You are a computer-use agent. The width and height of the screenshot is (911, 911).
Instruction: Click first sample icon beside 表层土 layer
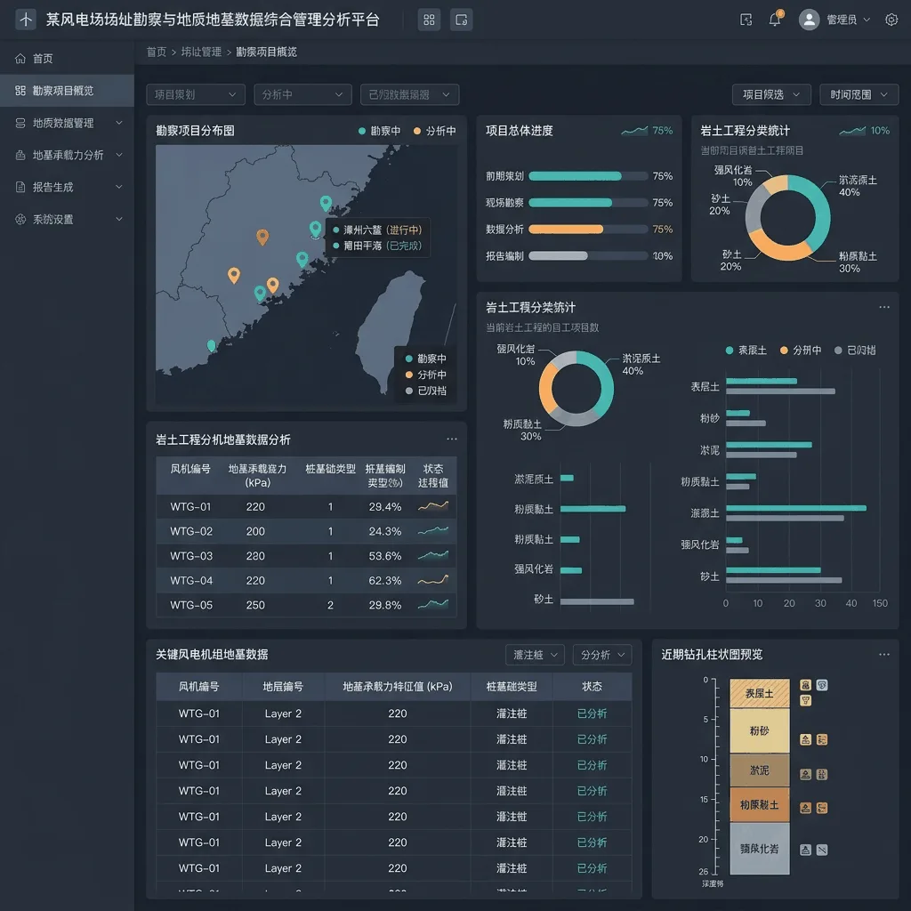pyautogui.click(x=805, y=685)
